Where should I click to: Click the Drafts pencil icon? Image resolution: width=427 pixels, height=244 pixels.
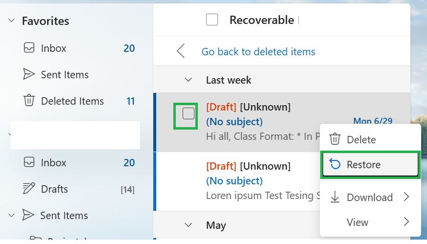coord(29,189)
